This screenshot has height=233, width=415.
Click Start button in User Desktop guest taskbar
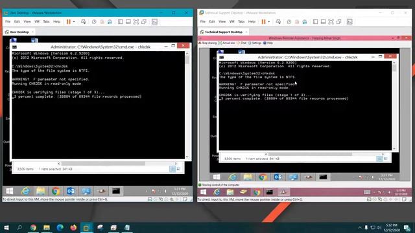(10, 191)
